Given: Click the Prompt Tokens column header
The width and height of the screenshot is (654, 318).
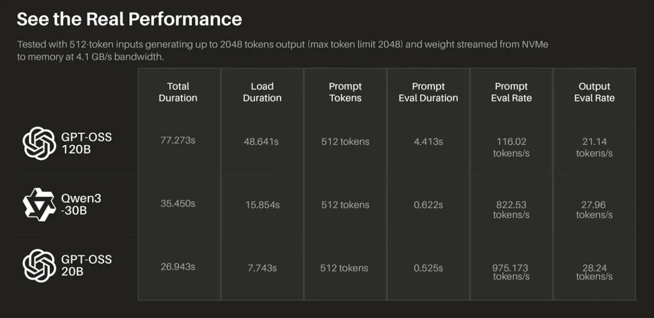Looking at the screenshot, I should pyautogui.click(x=345, y=92).
